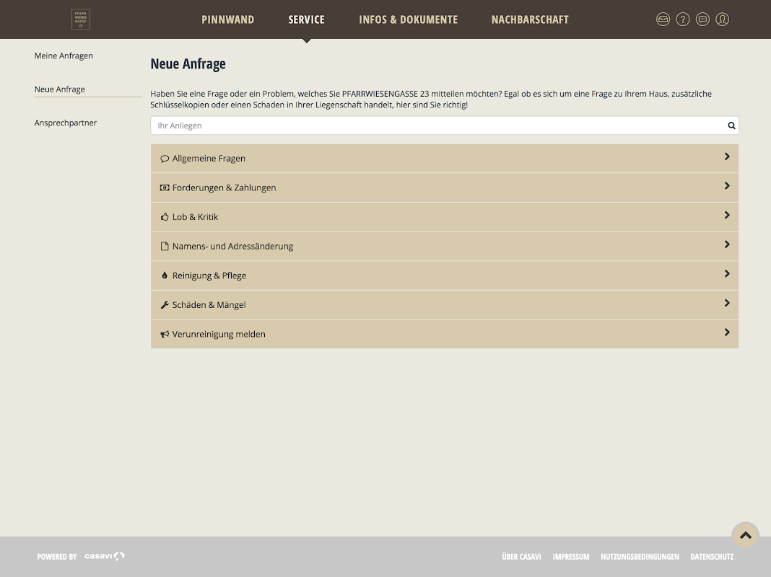Expand Verunreinigung melden via its chevron
Screen dimensions: 771x577
pos(727,332)
